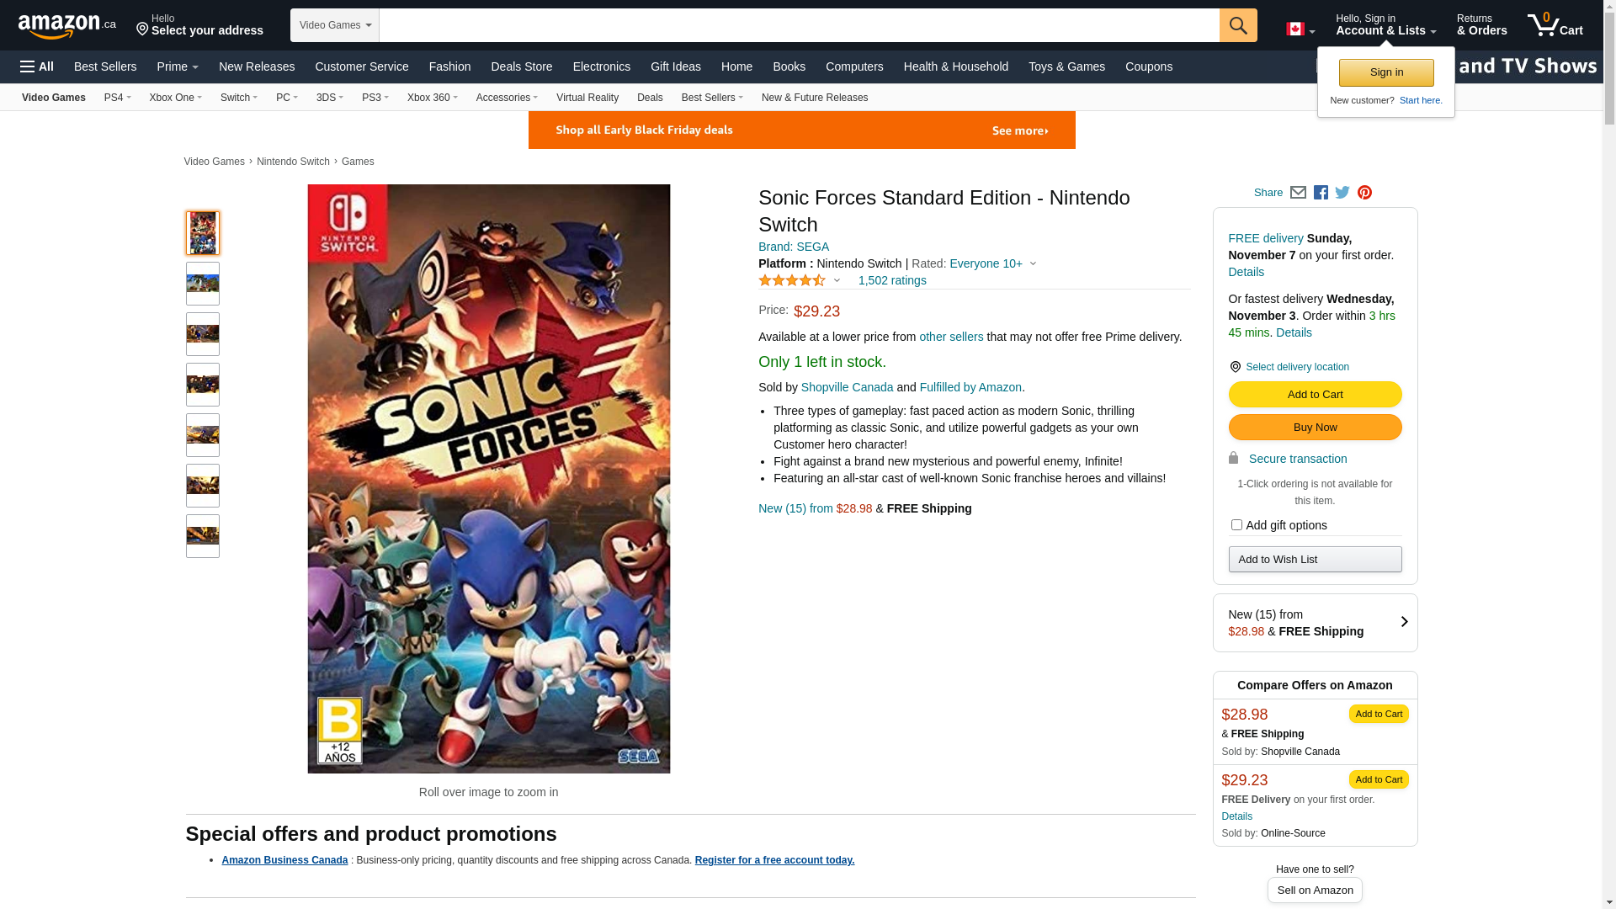The height and width of the screenshot is (909, 1616).
Task: Select the second product thumbnail image
Action: coord(203,284)
